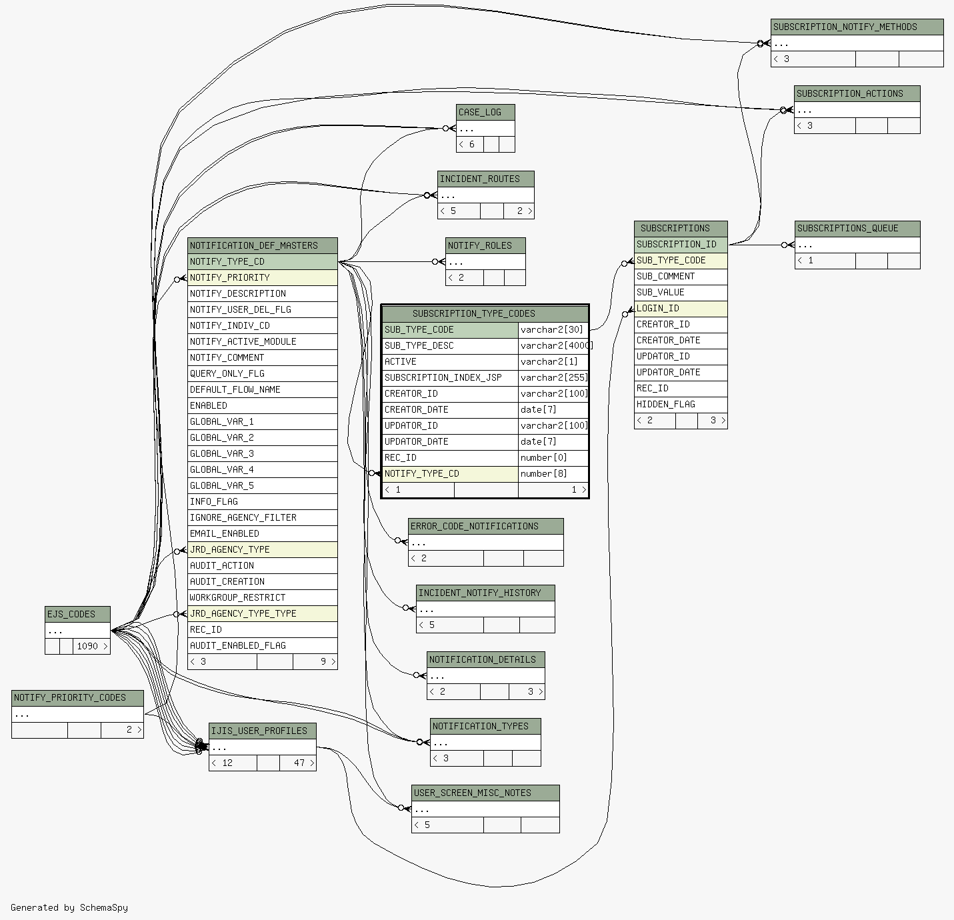Click the 1090 children count in EJS_CODES
Screen dimensions: 954x920
(x=91, y=646)
